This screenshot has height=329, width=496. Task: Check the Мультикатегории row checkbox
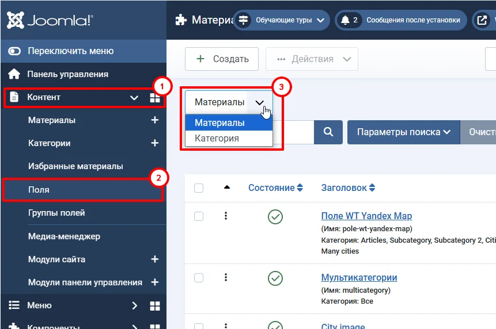199,278
